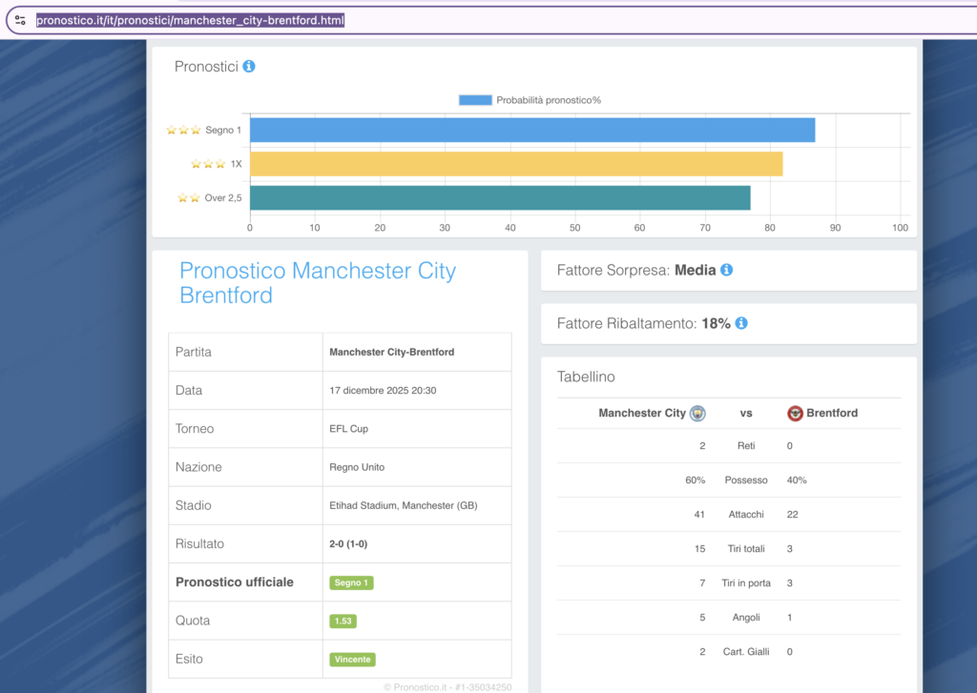Click the green Segno 1 badge
Image resolution: width=977 pixels, height=693 pixels.
(351, 582)
